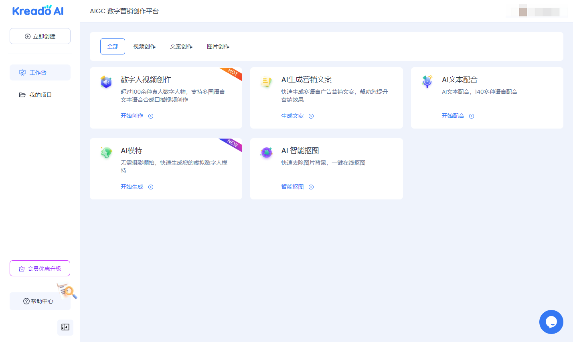Collapse the sidebar with the panel icon

[65, 327]
